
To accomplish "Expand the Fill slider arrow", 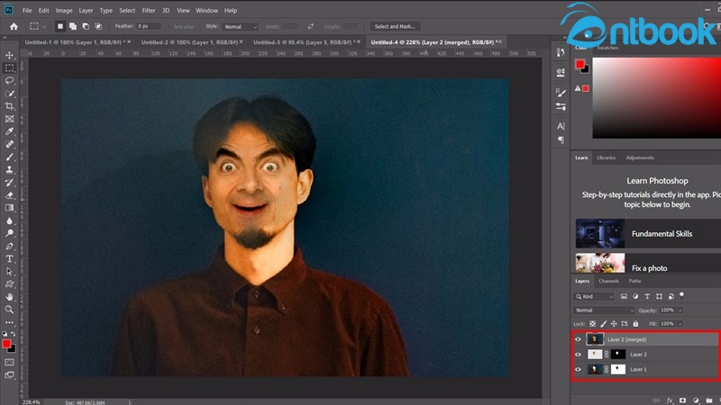I will (x=680, y=324).
